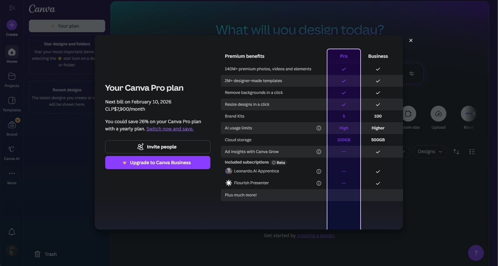The height and width of the screenshot is (266, 498).
Task: Click the AI usage limits info icon
Action: click(x=319, y=128)
